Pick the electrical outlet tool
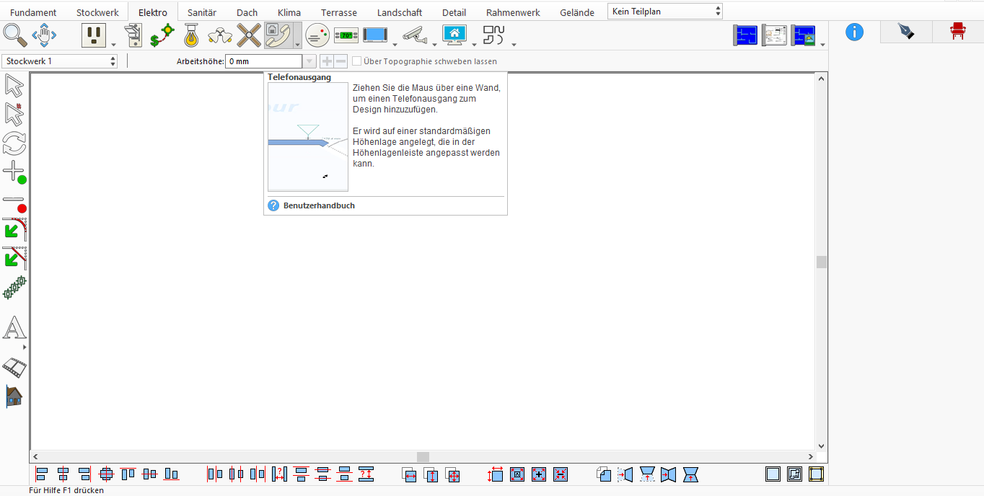Screen dimensions: 984x496 point(94,35)
